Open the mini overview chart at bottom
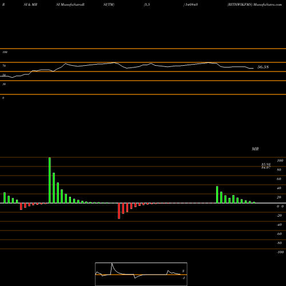286x286 pixels. pos(141,274)
